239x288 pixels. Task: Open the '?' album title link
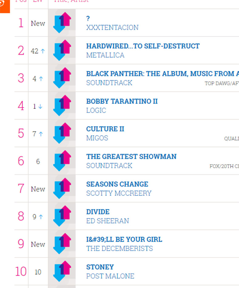88,18
